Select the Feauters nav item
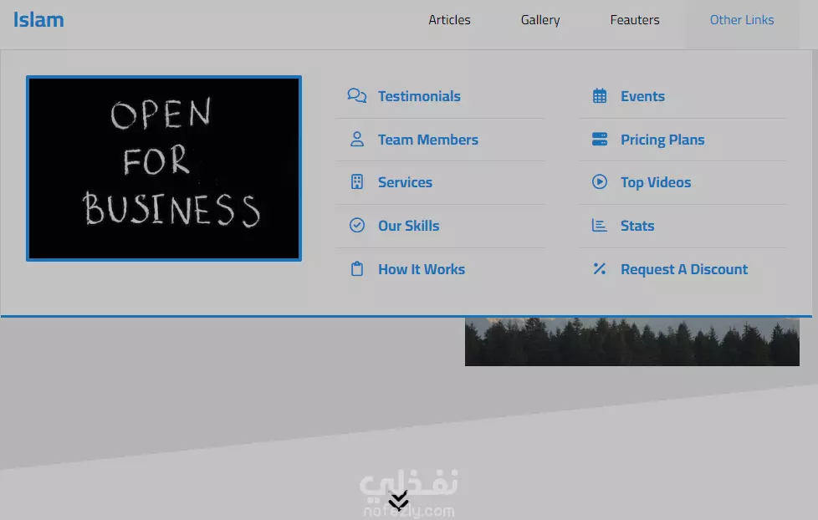The height and width of the screenshot is (520, 818). point(635,20)
